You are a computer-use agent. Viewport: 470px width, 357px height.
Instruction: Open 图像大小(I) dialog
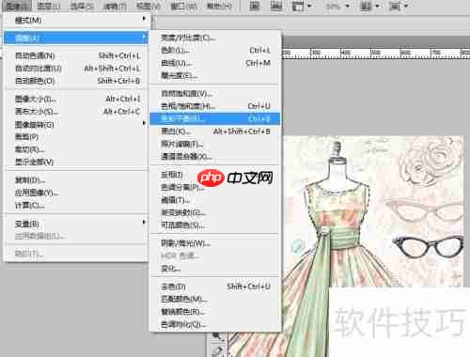pos(75,99)
